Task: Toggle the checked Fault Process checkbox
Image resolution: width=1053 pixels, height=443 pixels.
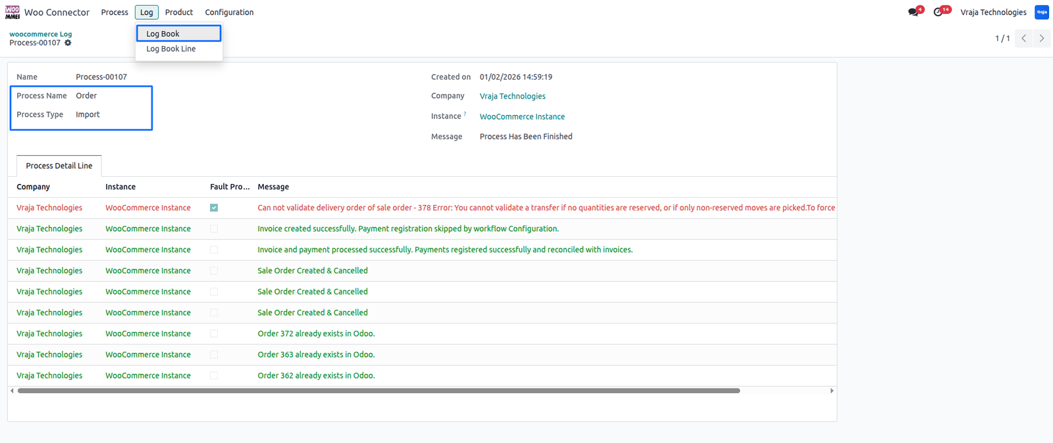Action: coord(214,208)
